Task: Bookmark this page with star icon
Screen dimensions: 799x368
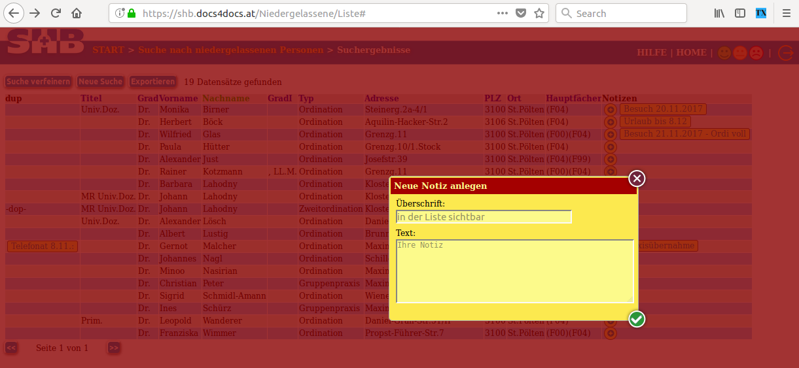Action: [539, 13]
